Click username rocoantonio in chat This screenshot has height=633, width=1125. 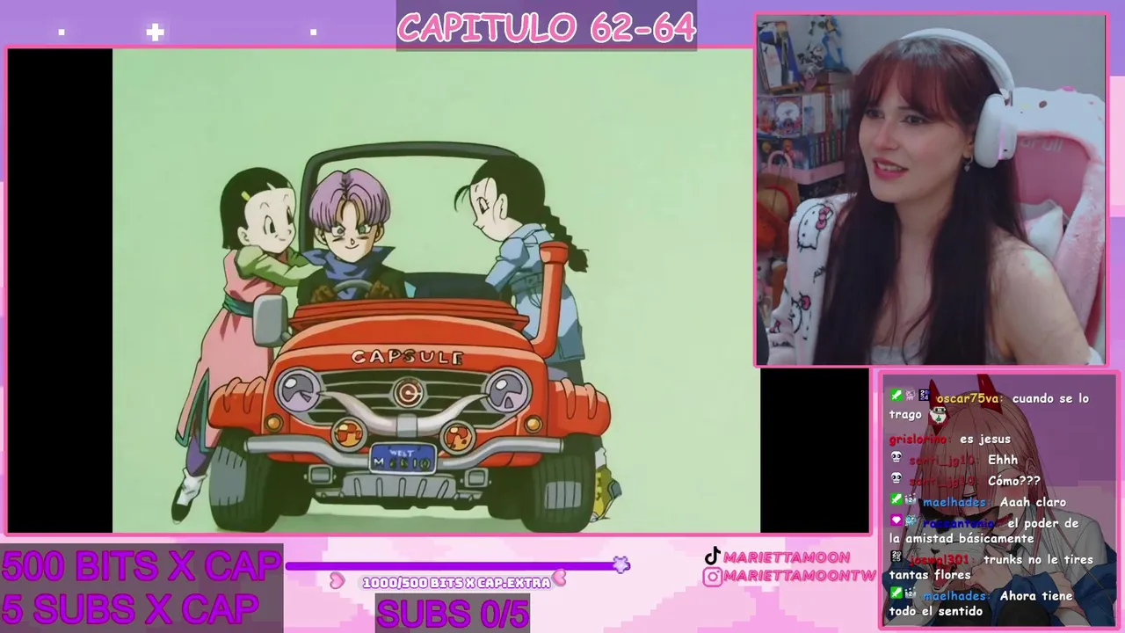tap(958, 523)
